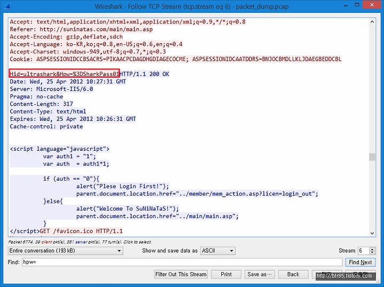Viewport: 384px width, 287px height.
Task: Click the Accept-Encoding: gzip,deflate,sdch line
Action: 66,36
